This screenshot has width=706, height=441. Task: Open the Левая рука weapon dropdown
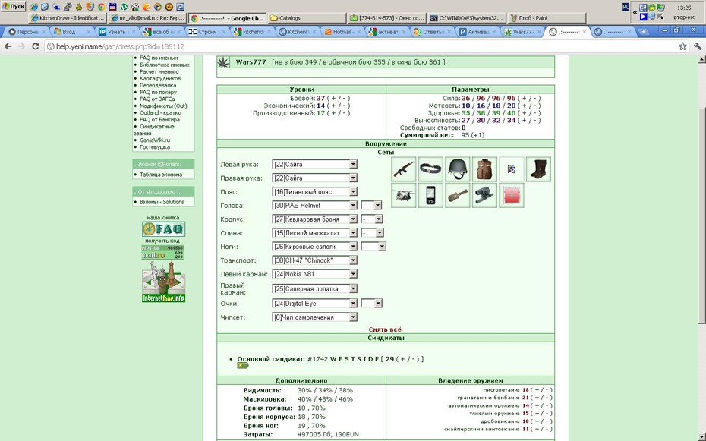coord(315,164)
